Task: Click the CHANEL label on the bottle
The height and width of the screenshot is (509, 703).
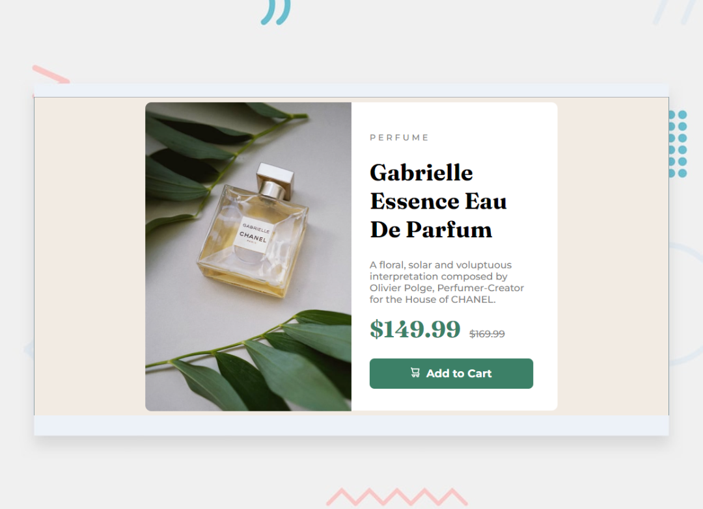Action: pos(253,235)
